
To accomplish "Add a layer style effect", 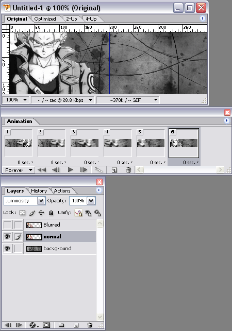I will coord(33,325).
